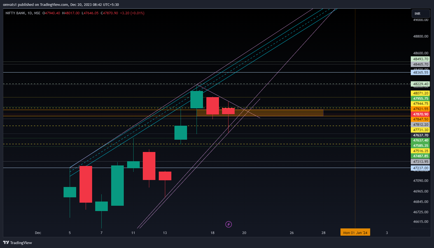Screen dimensions: 434x248
Task: Click the yellow 48071.20 price label
Action: pyautogui.click(x=421, y=93)
